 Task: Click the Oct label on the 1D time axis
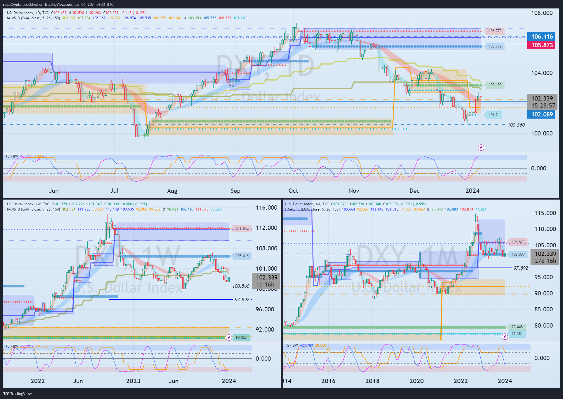293,191
